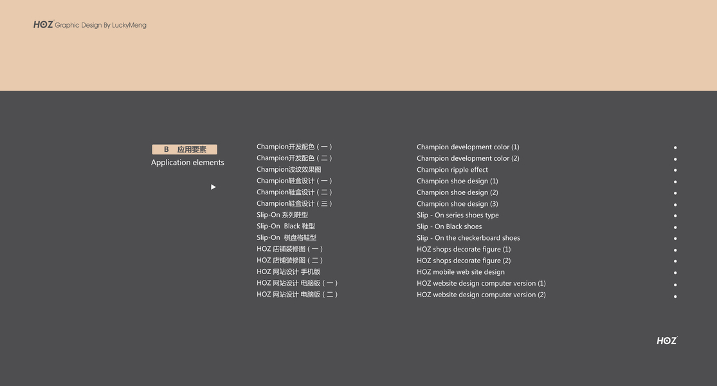717x386 pixels.
Task: Click the play arrow below Application elements
Action: point(213,187)
